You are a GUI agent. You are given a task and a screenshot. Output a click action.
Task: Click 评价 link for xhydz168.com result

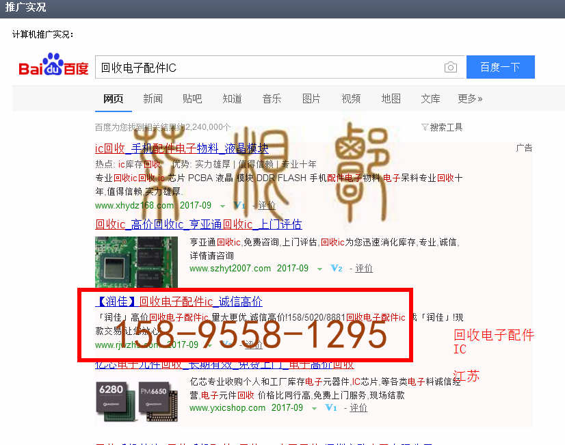point(267,206)
